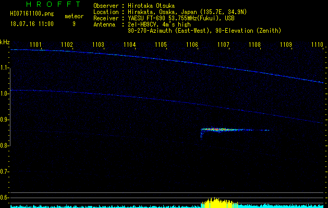
Task: Click the meteor count value 9
Action: tap(74, 24)
